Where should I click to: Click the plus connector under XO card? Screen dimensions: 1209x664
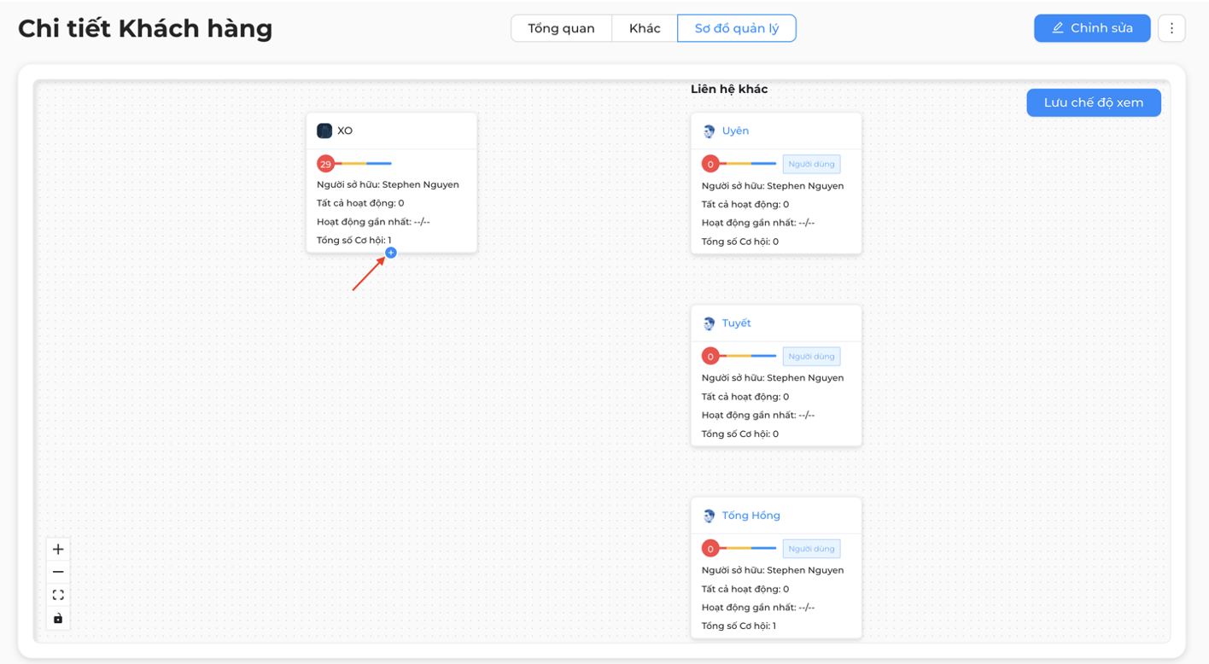pyautogui.click(x=391, y=253)
